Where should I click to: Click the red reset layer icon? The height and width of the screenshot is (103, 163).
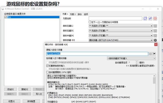[155, 19]
